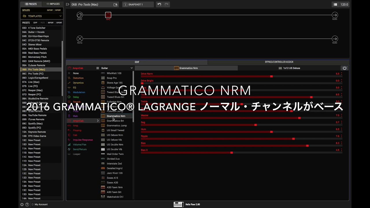Viewport: 370px width, 208px height.
Task: Click the Volume/Pan category icon
Action: pos(69,144)
